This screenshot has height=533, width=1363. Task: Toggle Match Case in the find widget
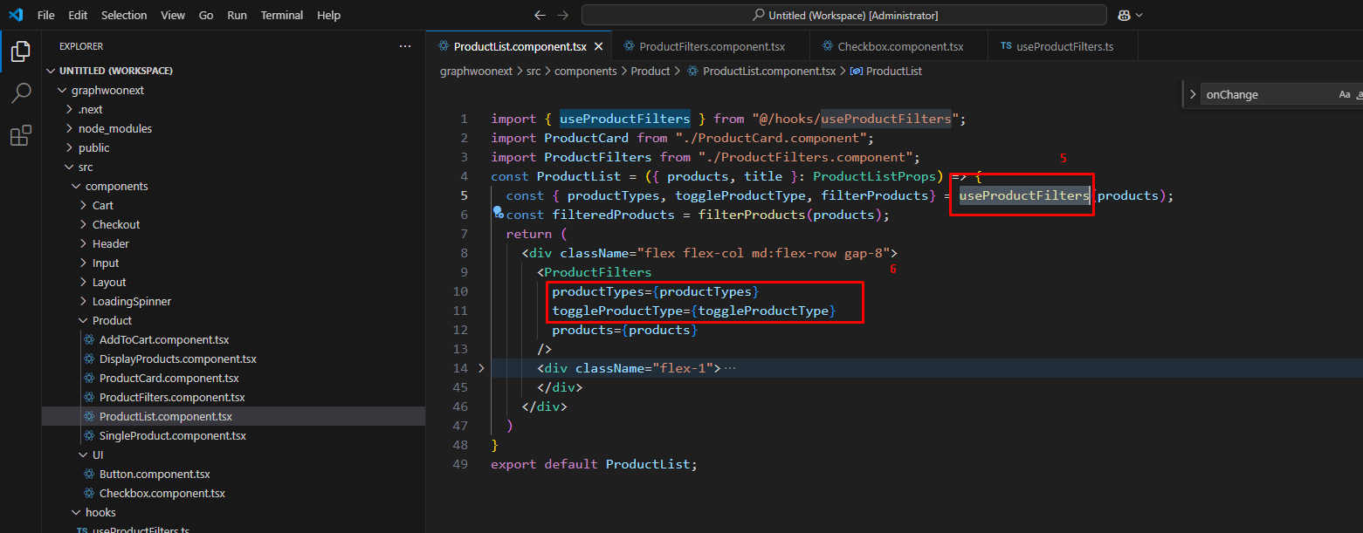(x=1344, y=94)
